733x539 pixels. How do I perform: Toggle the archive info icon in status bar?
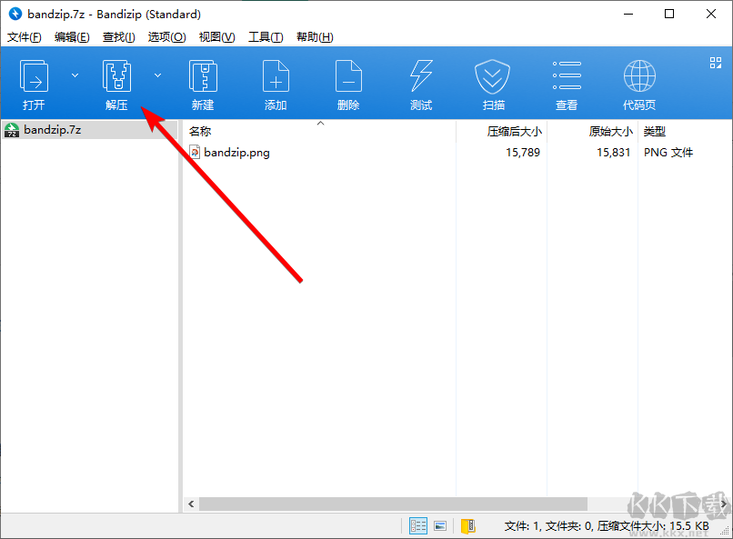point(469,525)
